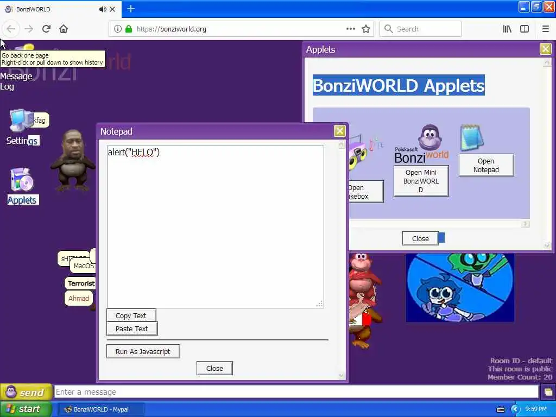
Task: Click the notepad icon in Applets window
Action: (x=472, y=137)
